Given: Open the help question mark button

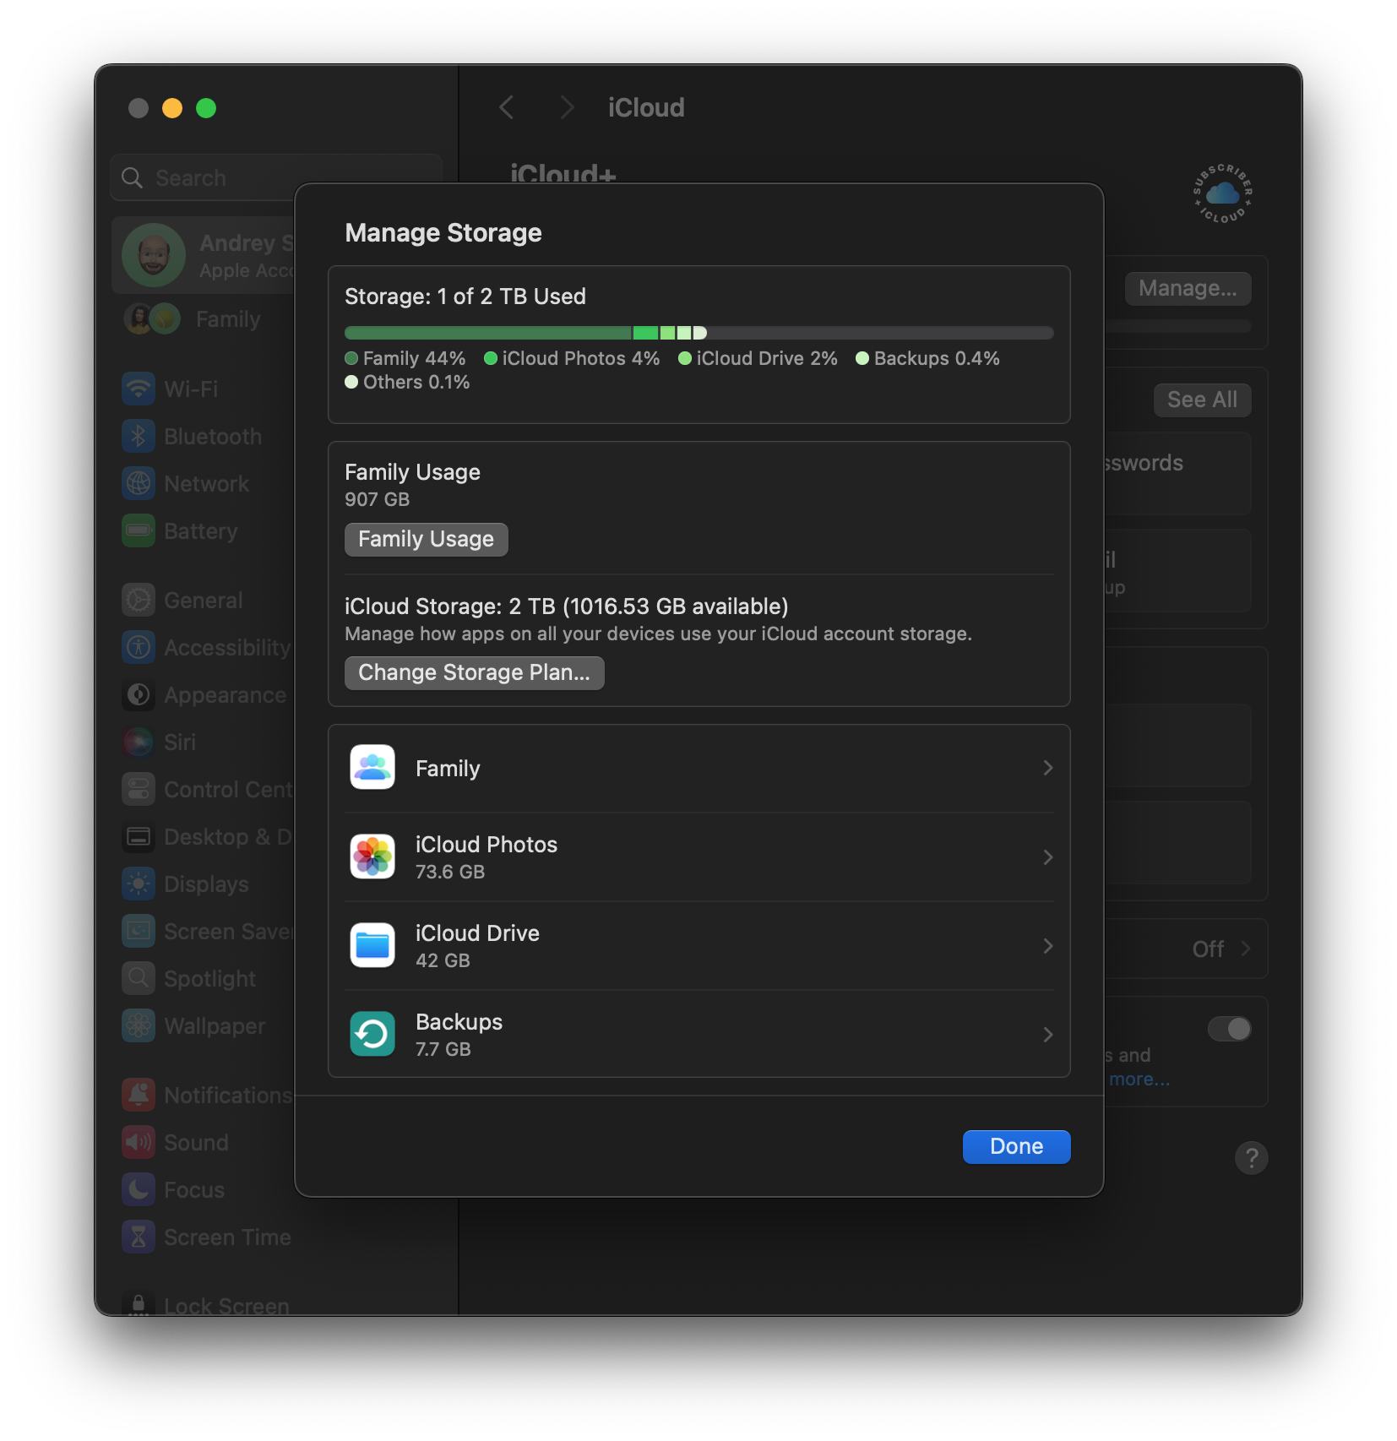Looking at the screenshot, I should coord(1251,1157).
